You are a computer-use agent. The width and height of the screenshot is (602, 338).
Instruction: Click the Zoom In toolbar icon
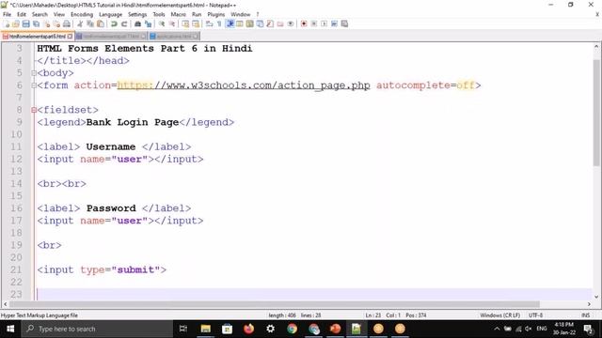[x=162, y=23]
